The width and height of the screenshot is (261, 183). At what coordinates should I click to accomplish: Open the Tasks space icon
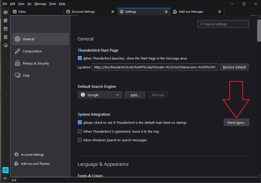(x=5, y=37)
